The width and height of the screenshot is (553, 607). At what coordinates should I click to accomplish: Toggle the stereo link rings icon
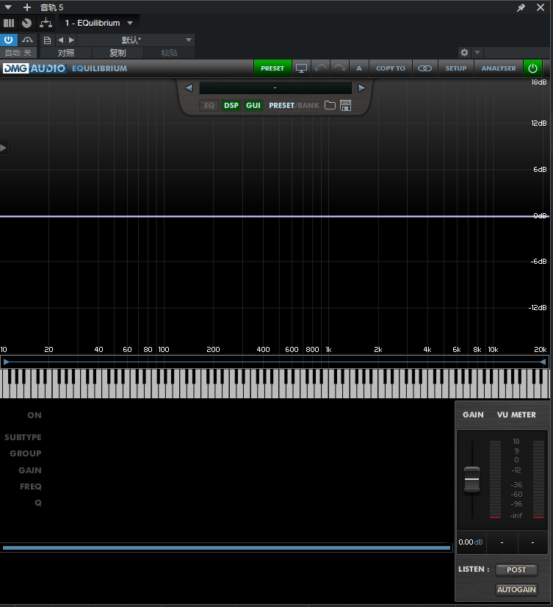coord(425,68)
